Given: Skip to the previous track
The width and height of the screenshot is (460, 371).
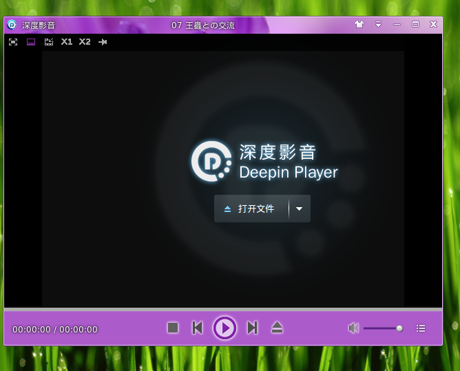Looking at the screenshot, I should [x=198, y=328].
